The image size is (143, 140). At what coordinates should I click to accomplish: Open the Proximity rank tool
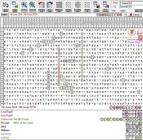coord(78,5)
